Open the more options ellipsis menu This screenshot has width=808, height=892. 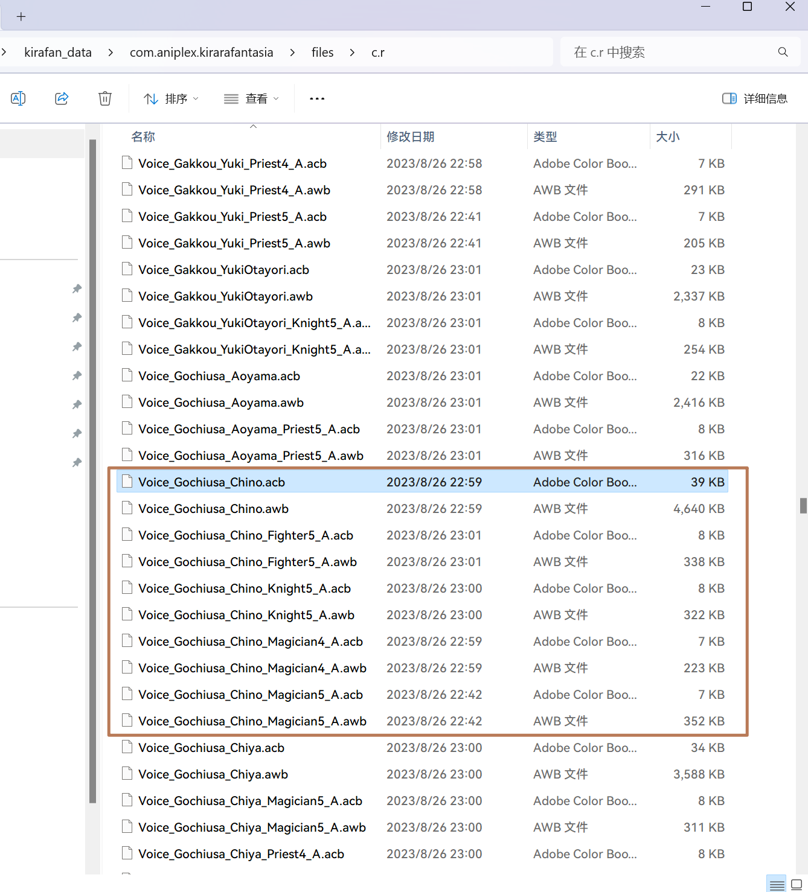pos(317,98)
